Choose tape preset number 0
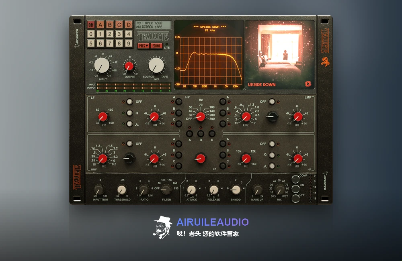The height and width of the screenshot is (261, 402). click(x=91, y=34)
